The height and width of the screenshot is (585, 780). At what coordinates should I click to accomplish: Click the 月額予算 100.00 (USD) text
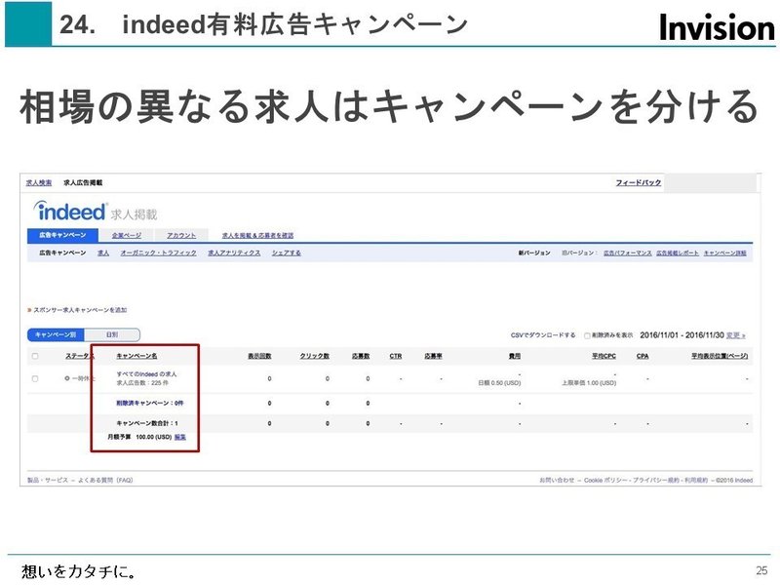point(139,437)
